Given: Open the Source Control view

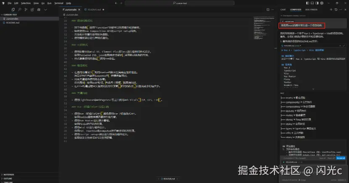Looking at the screenshot, I should pyautogui.click(x=26, y=10).
